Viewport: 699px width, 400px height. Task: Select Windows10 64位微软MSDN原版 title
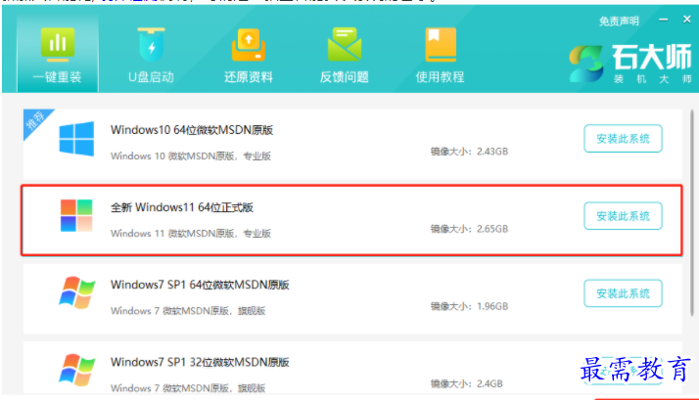(x=192, y=130)
